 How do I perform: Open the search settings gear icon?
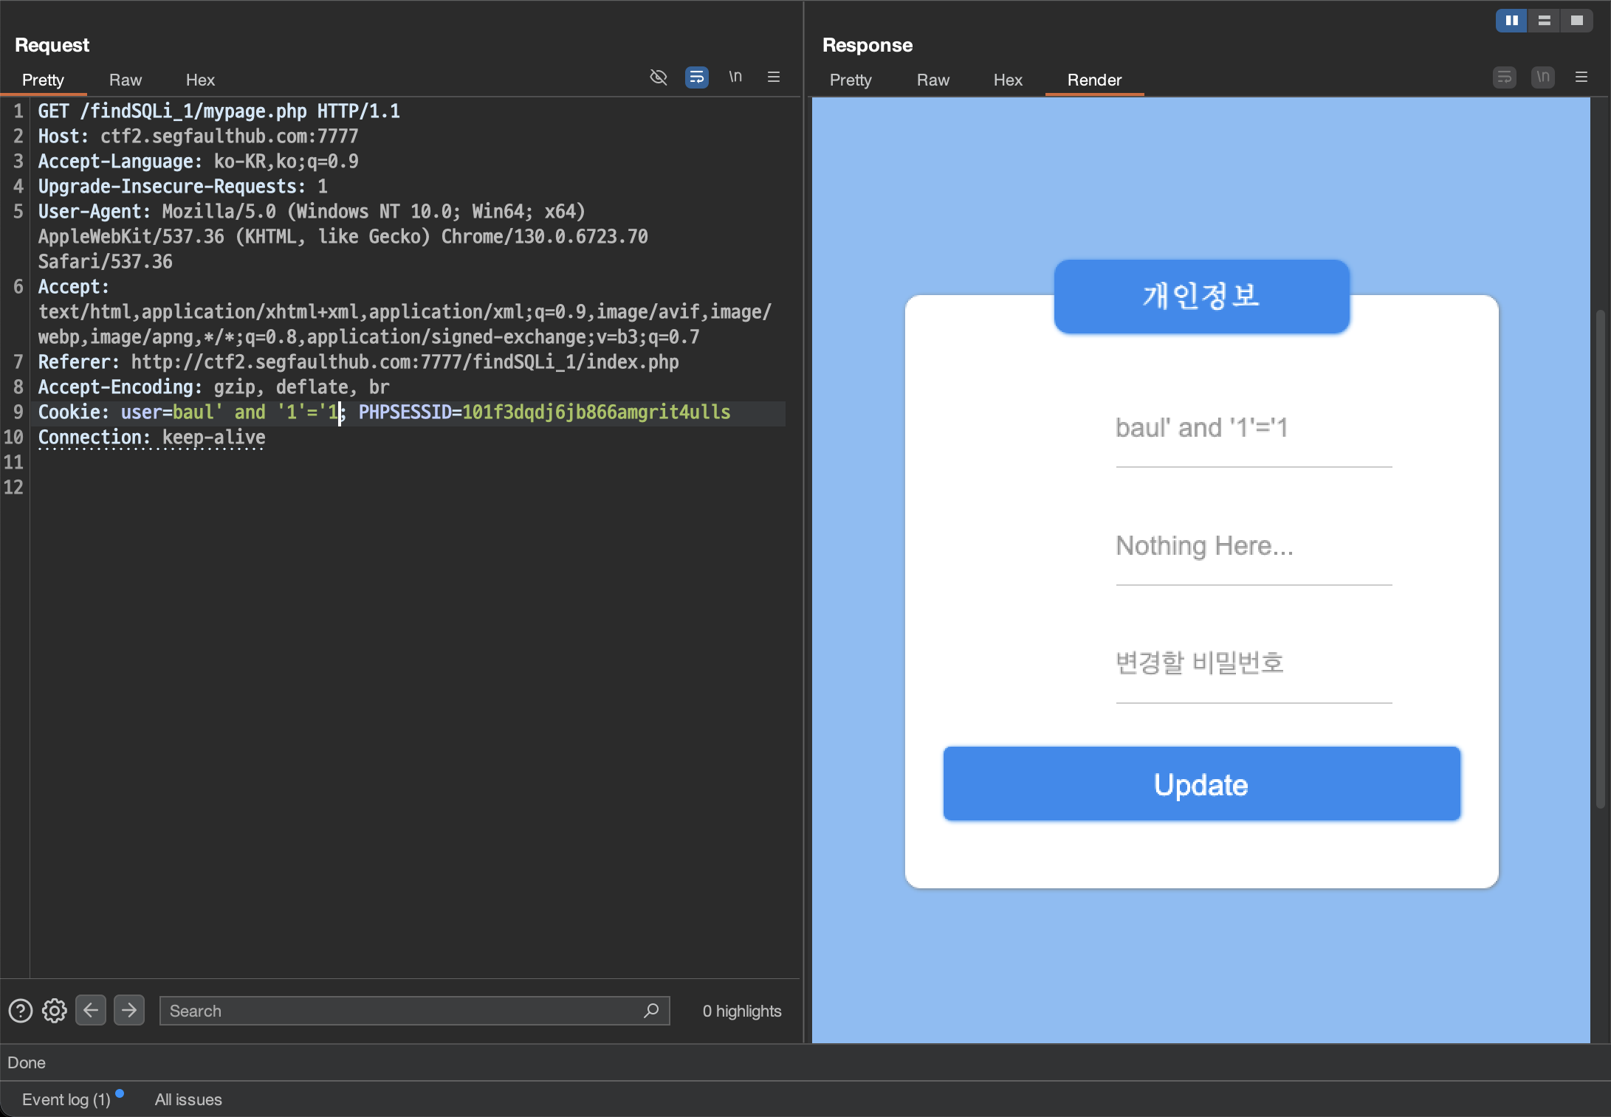55,1011
